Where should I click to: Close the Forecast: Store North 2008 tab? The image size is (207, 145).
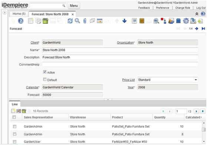point(73,14)
